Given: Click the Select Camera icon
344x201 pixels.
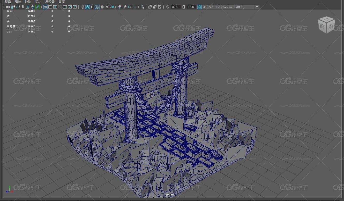Looking at the screenshot, I should pos(8,7).
